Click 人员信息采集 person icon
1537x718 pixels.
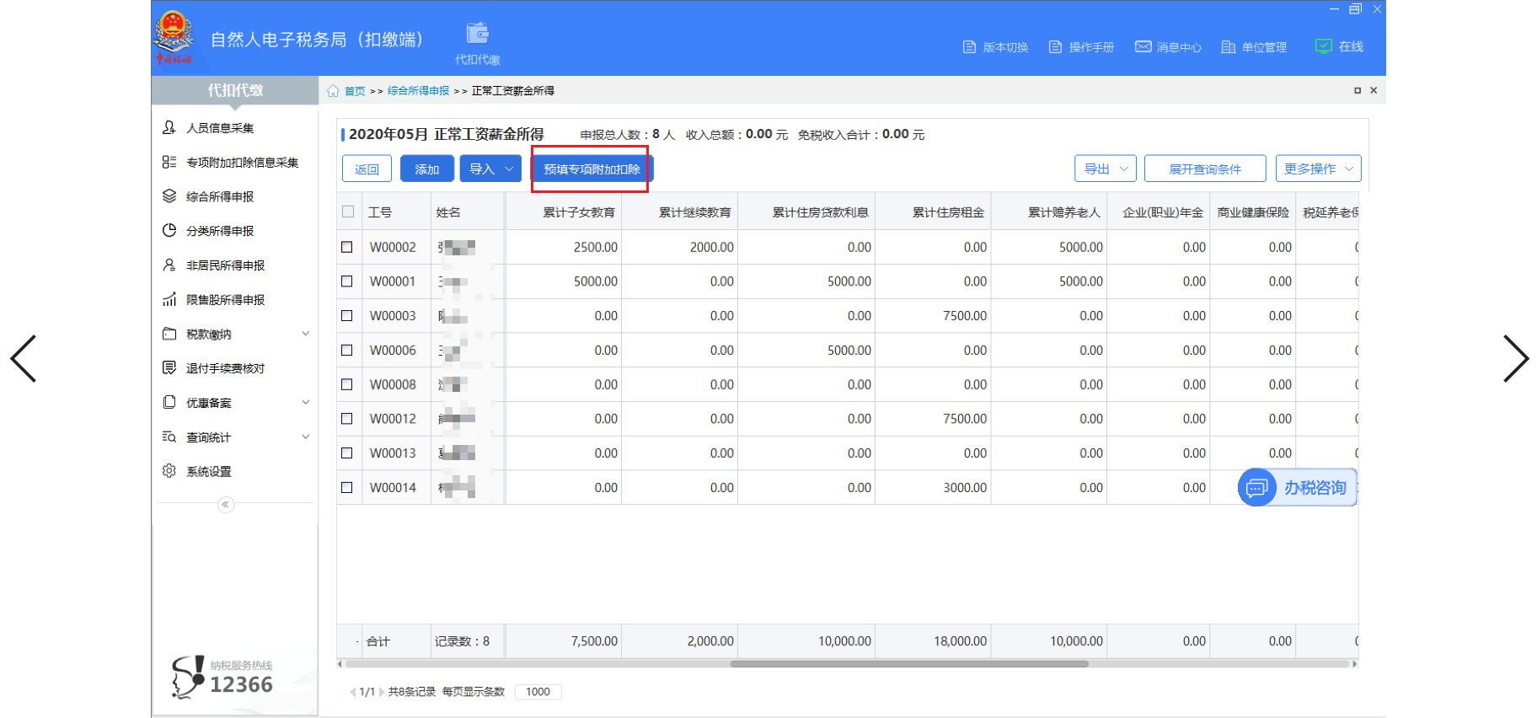point(169,127)
